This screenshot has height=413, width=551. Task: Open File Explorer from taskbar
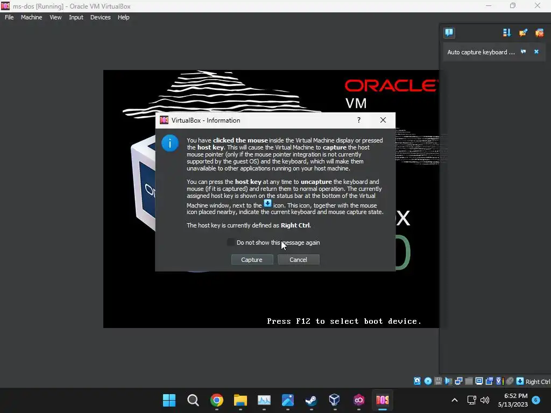(x=241, y=400)
